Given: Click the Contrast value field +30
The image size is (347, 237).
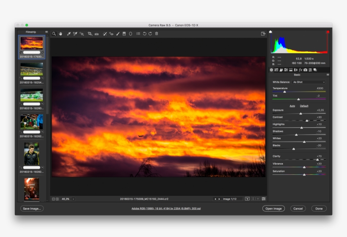Looking at the screenshot, I should tap(319, 117).
